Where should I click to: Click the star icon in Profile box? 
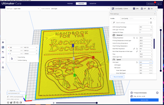(151, 18)
